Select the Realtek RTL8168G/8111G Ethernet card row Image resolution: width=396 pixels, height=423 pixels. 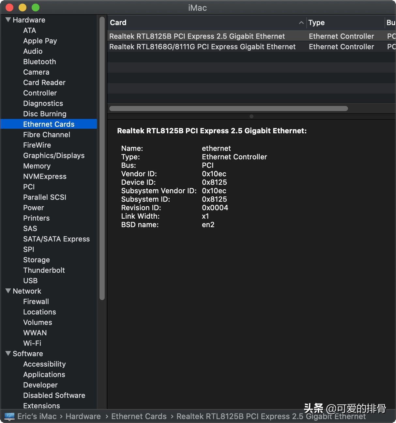point(202,47)
